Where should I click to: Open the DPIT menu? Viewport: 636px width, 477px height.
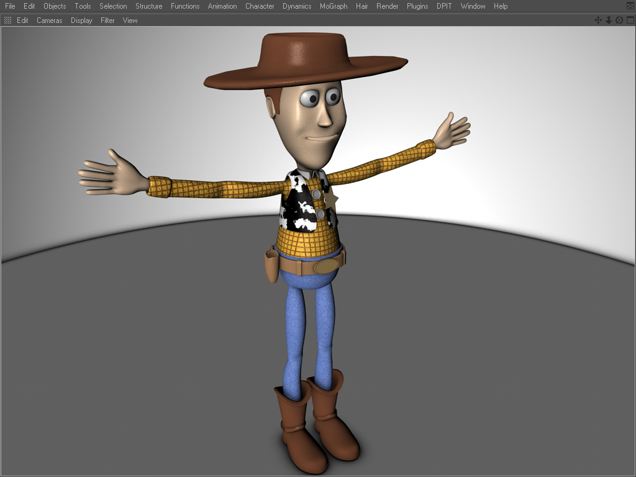(x=444, y=6)
